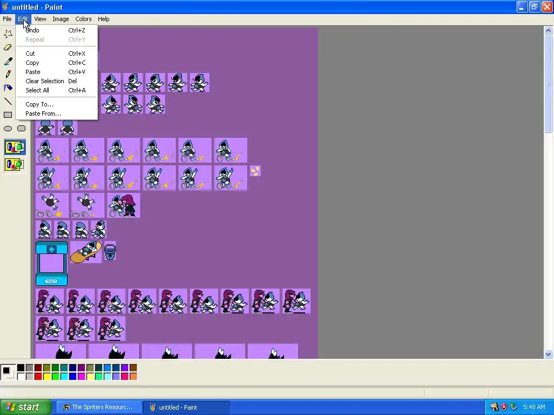554x415 pixels.
Task: Select the Eraser tool
Action: [8, 48]
